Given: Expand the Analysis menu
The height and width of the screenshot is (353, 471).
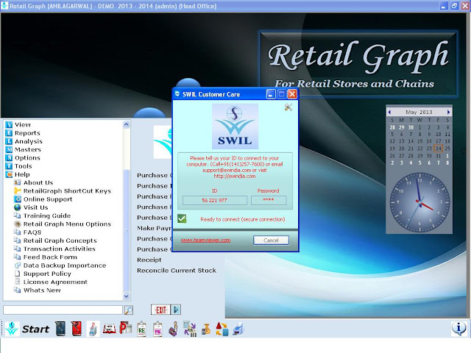Looking at the screenshot, I should [x=29, y=141].
